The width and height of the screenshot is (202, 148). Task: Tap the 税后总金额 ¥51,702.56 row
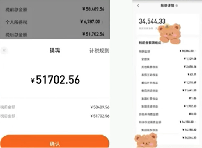[x=55, y=34]
